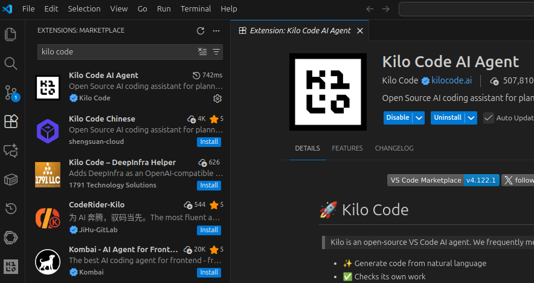Open the filter extensions funnel icon
Viewport: 534px width, 283px height.
tap(216, 51)
